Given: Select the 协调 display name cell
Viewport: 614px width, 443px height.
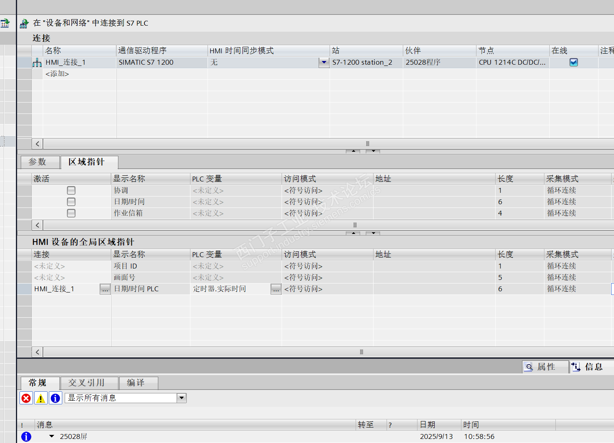Looking at the screenshot, I should (x=151, y=190).
